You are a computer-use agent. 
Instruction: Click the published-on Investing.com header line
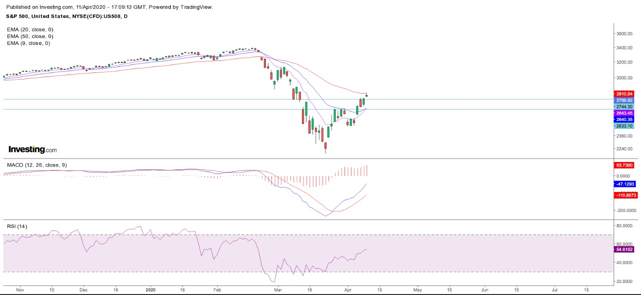110,7
